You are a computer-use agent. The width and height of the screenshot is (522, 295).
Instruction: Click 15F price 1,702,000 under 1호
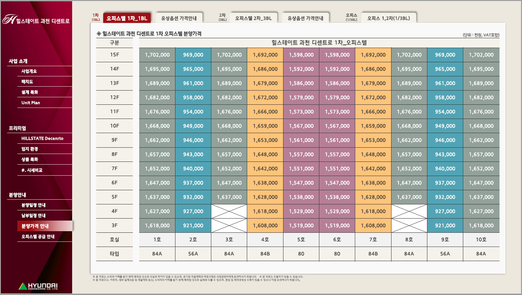click(x=157, y=55)
